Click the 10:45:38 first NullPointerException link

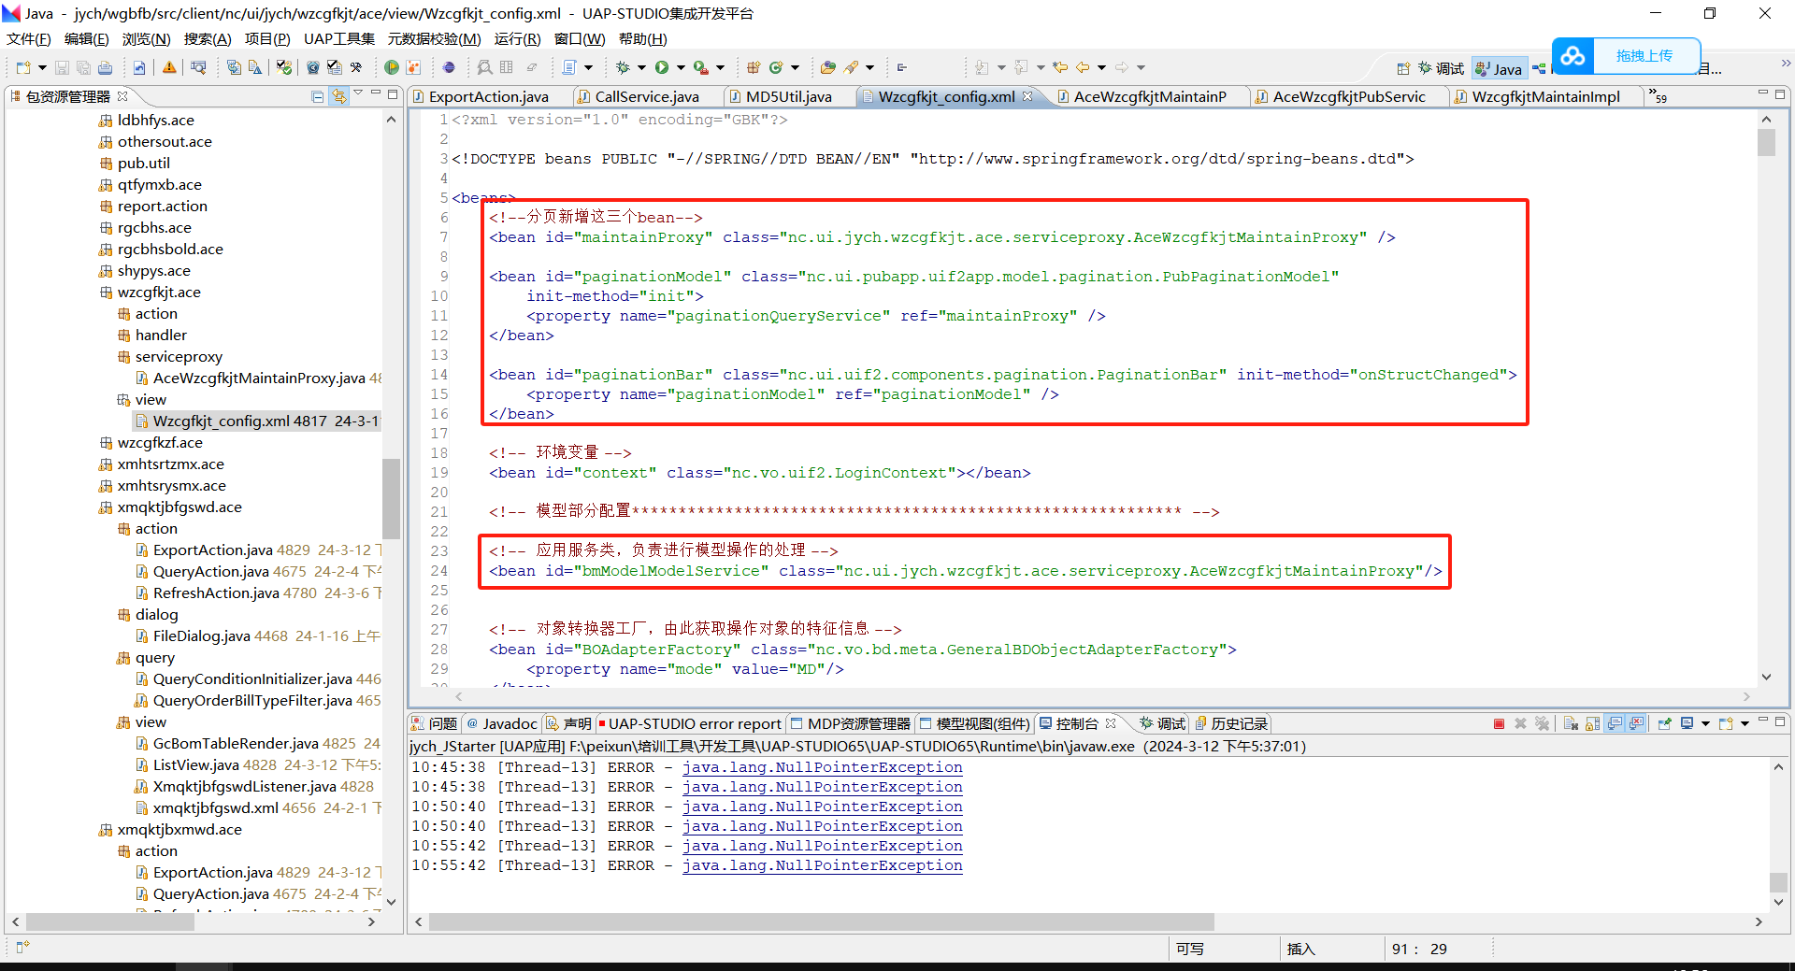pyautogui.click(x=823, y=767)
